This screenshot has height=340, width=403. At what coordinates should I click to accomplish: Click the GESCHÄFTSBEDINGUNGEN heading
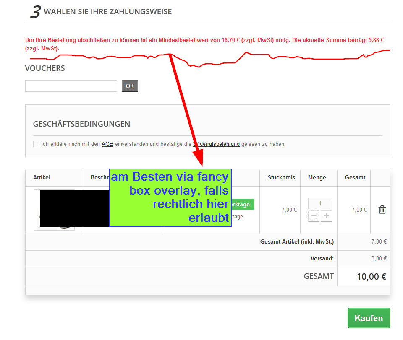coord(81,124)
